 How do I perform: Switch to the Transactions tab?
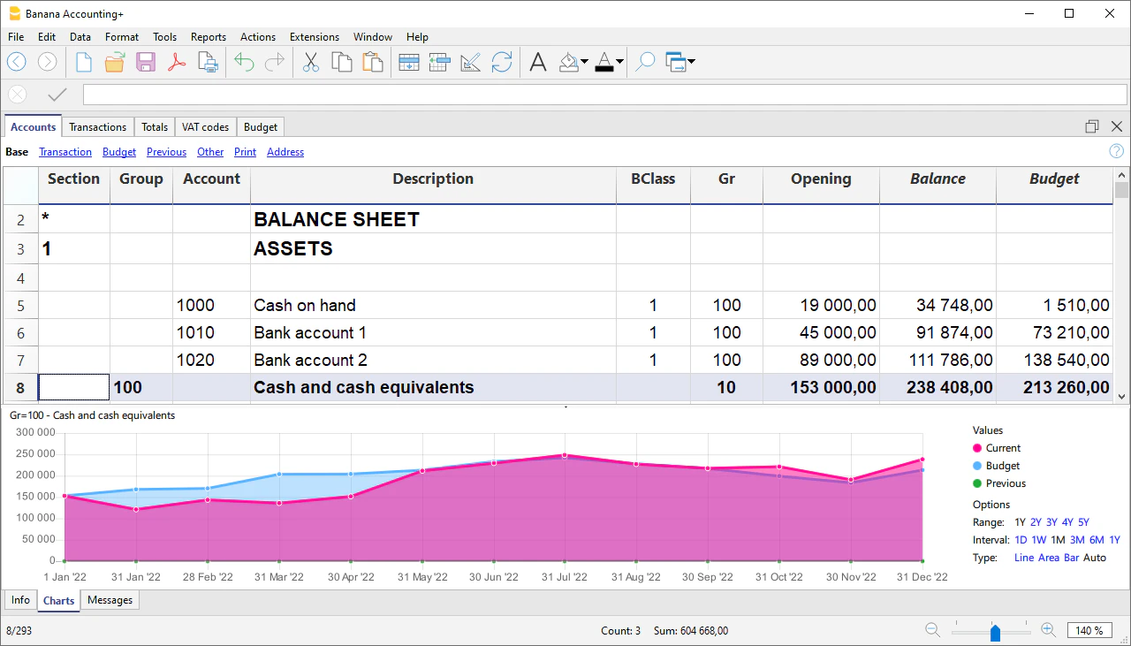tap(97, 126)
